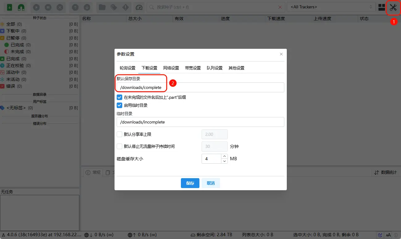Switch to the 网络设置 tab
Viewport: 401px width, 239px height.
click(171, 68)
